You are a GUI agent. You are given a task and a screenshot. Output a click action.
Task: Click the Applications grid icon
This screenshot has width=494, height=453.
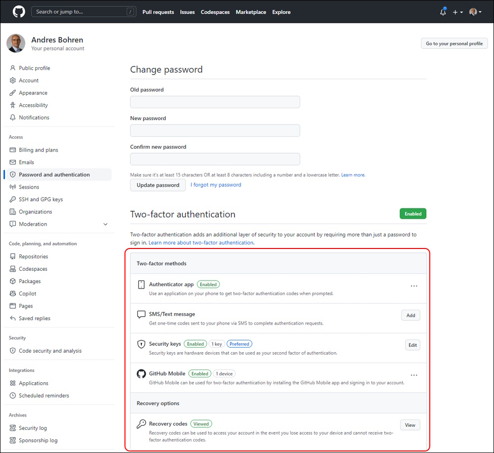13,383
